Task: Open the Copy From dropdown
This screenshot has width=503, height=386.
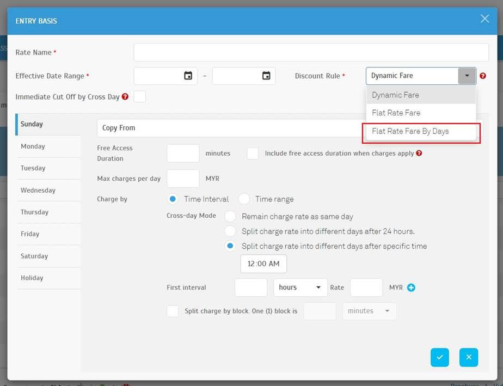Action: 229,128
